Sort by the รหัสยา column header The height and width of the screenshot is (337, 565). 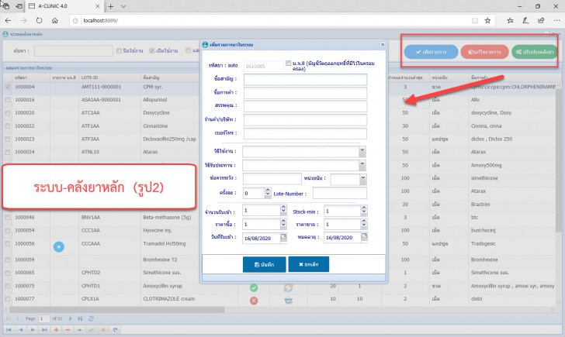(x=31, y=77)
